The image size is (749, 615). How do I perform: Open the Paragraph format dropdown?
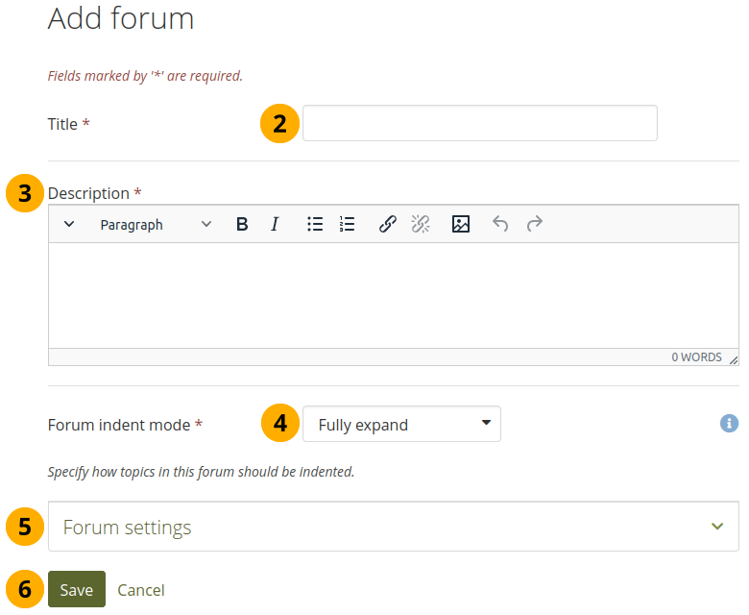pyautogui.click(x=156, y=224)
